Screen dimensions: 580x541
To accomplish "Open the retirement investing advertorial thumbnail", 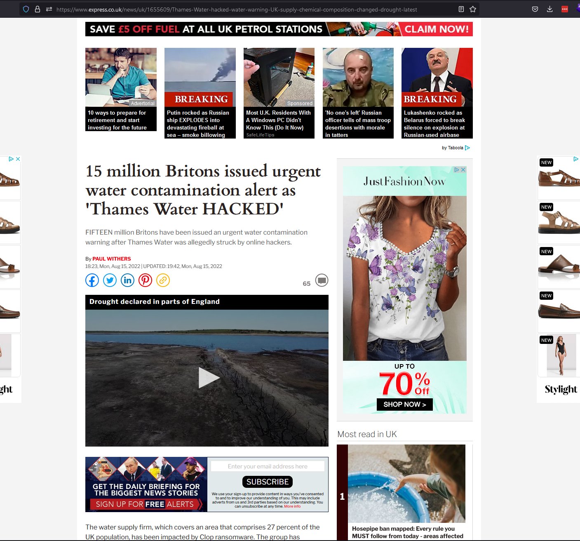I will tap(121, 78).
